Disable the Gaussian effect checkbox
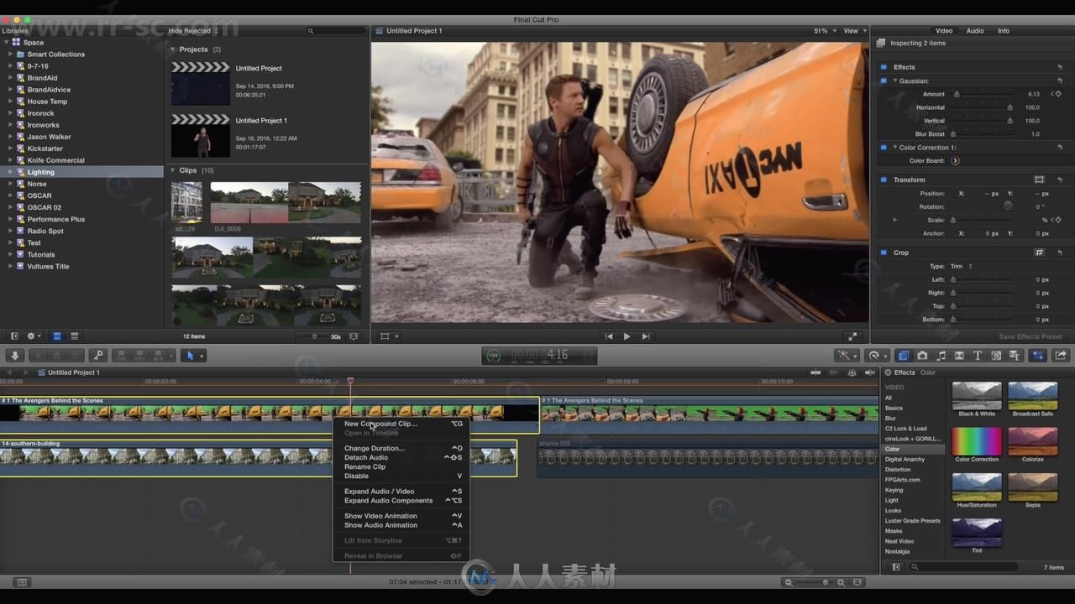1075x604 pixels. [x=884, y=81]
